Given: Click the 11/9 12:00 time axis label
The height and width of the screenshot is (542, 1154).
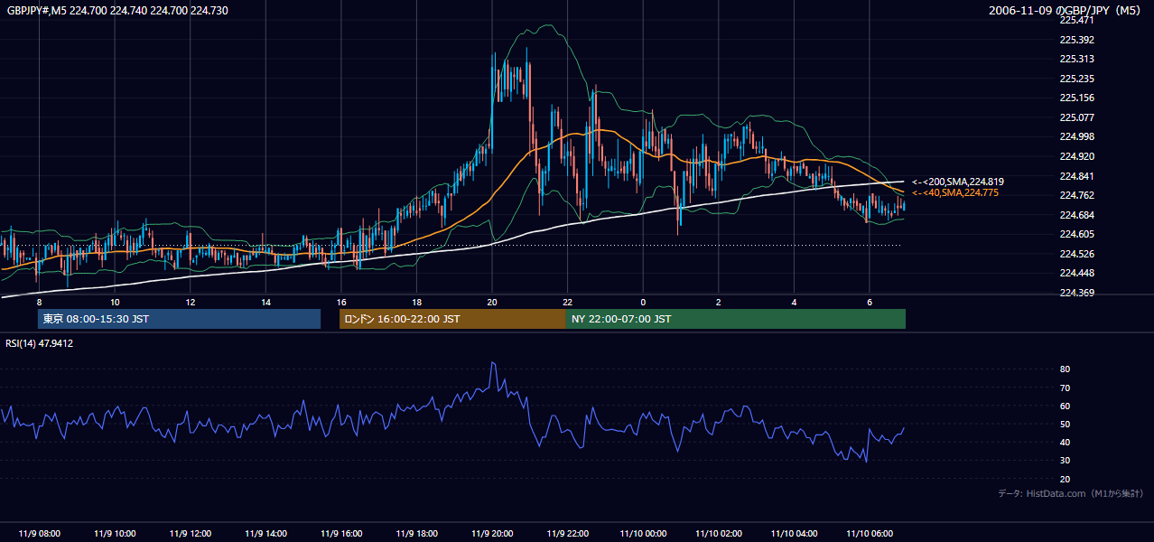Looking at the screenshot, I should [x=191, y=533].
